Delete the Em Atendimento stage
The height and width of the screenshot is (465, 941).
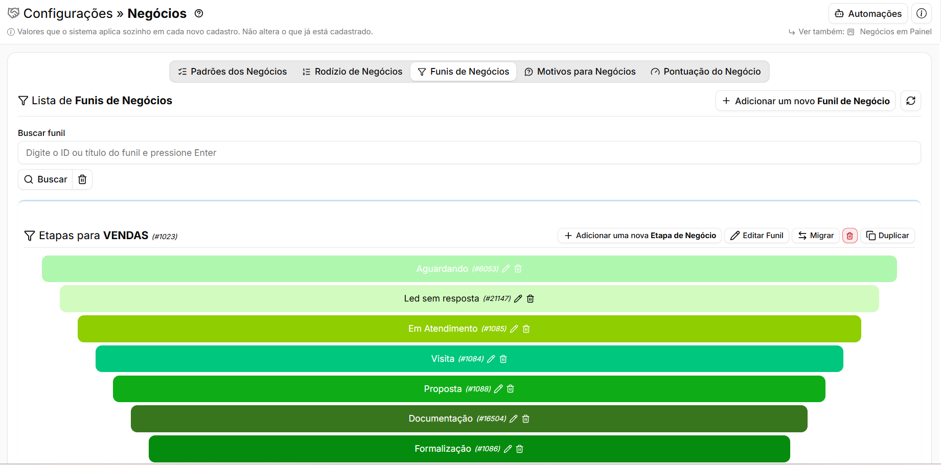(x=526, y=329)
